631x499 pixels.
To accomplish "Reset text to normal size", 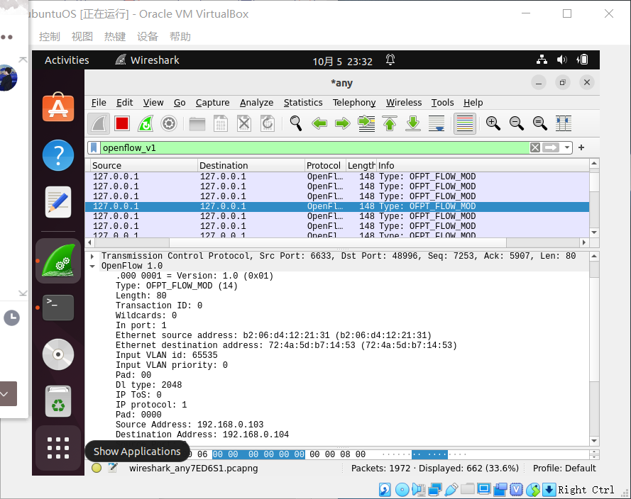I will [x=539, y=123].
